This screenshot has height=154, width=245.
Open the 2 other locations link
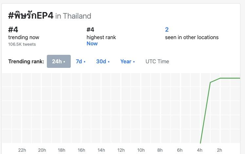(x=167, y=30)
